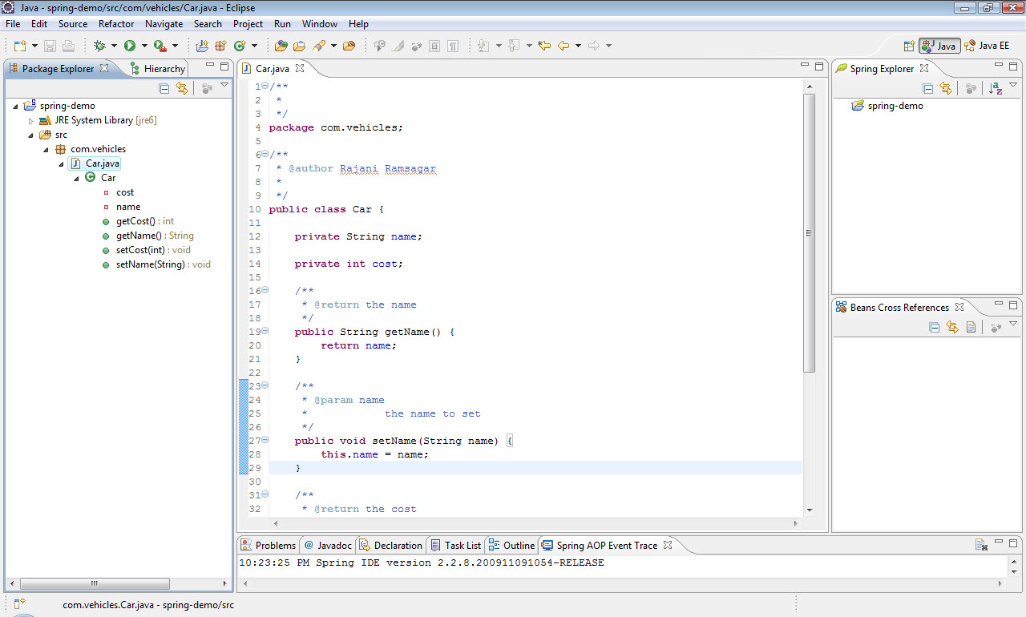1026x617 pixels.
Task: Switch to the Hierarchy tab
Action: coord(157,69)
